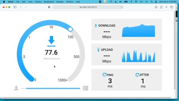Screen dimensions: 179x101
Task: Open a new tab with plus
Action: [166, 7]
